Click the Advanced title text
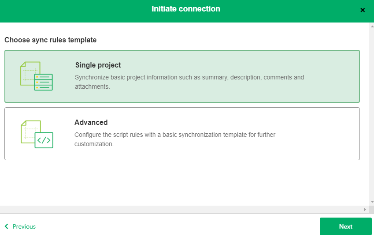Image resolution: width=374 pixels, height=237 pixels. click(x=91, y=123)
